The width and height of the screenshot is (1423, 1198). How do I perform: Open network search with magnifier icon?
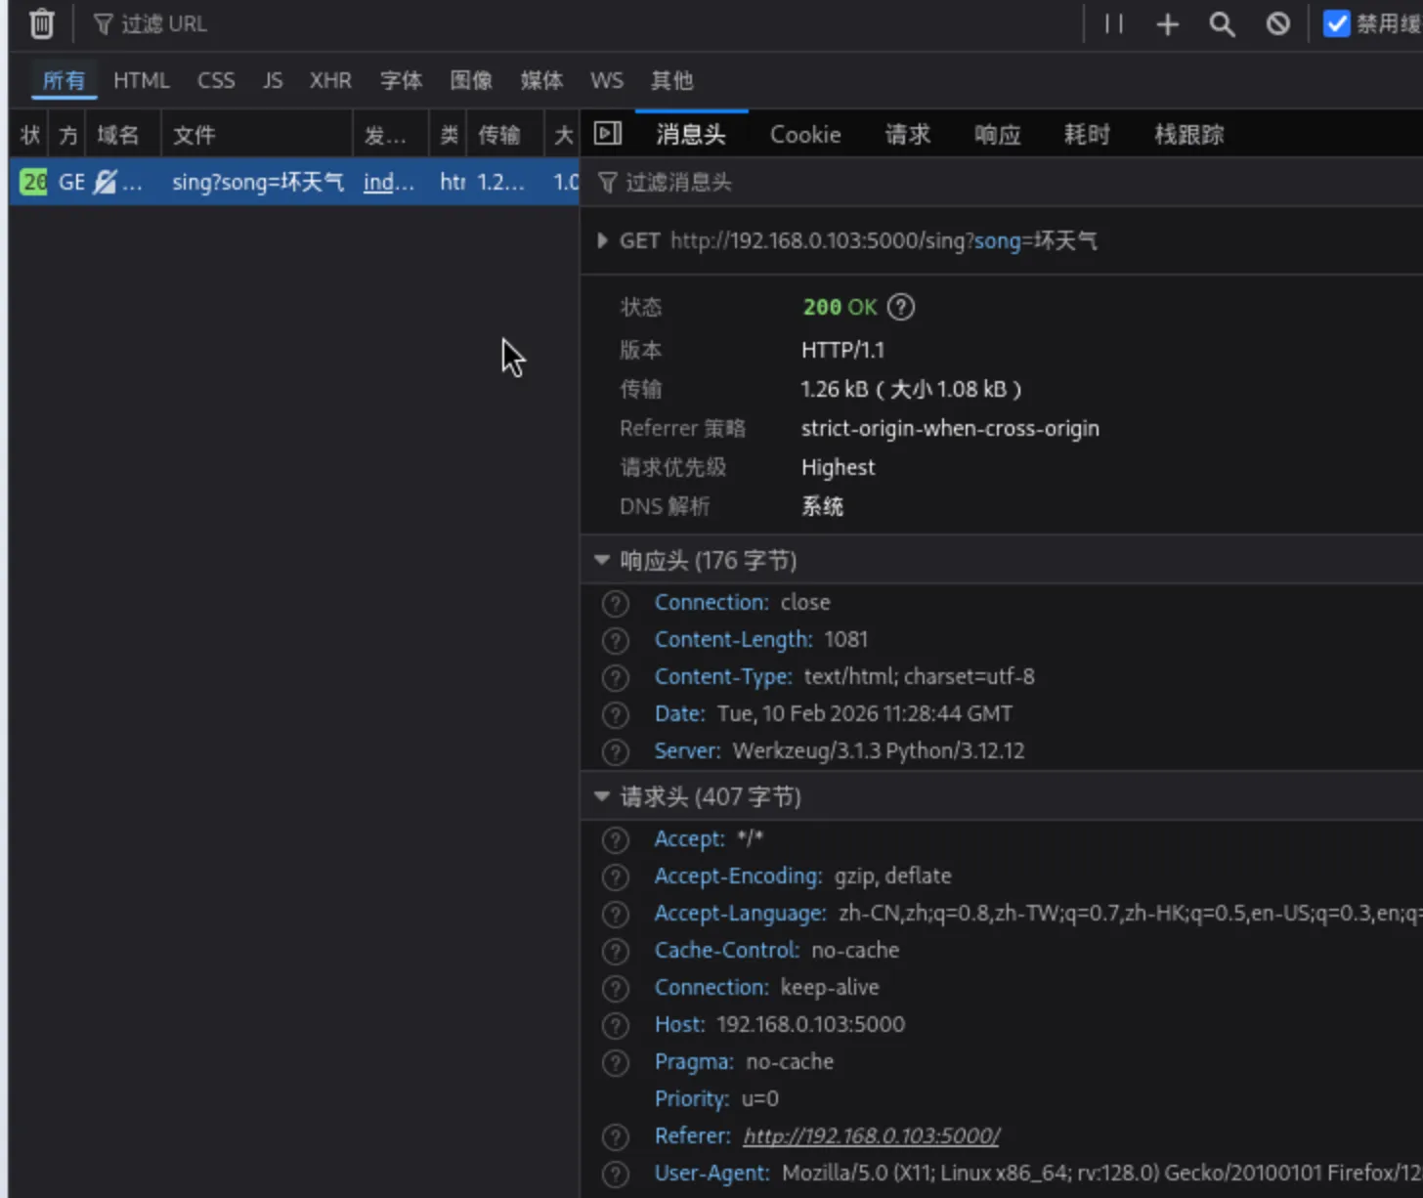(1222, 23)
